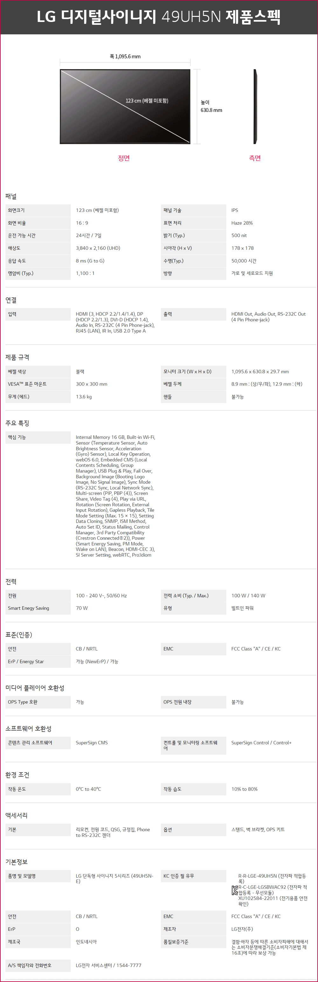318x982 pixels.
Task: Click the 해상도 row label
Action: click(14, 248)
